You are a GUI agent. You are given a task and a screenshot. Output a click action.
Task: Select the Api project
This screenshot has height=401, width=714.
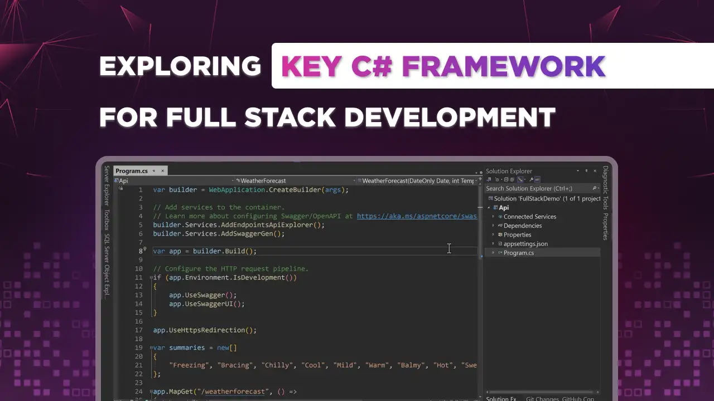click(x=504, y=208)
